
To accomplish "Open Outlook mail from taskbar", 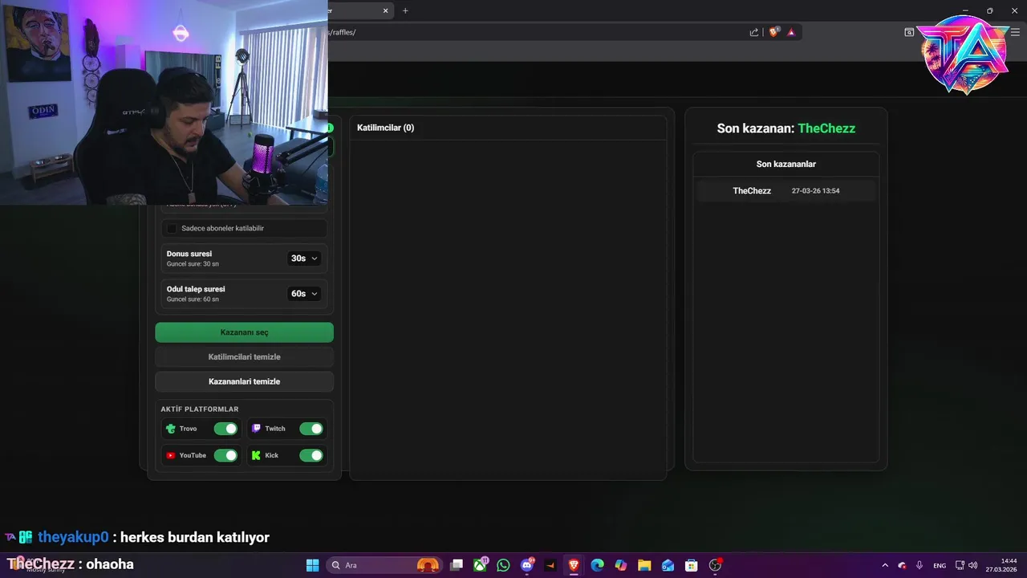I will [x=668, y=565].
